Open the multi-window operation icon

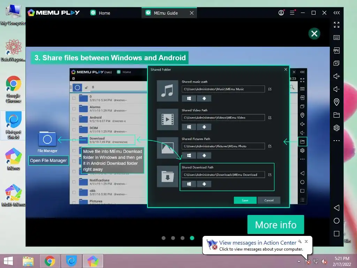point(336,63)
